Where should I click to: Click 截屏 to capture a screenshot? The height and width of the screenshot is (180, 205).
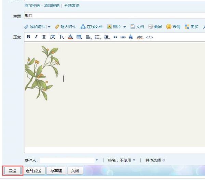point(155,27)
